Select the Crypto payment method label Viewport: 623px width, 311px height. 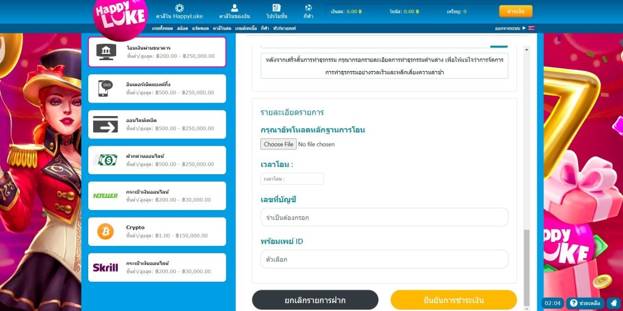(136, 227)
